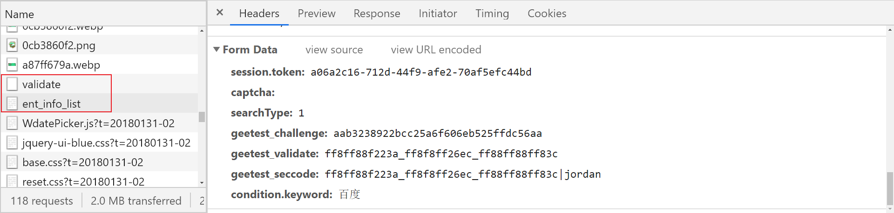Click view URL encoded link
Viewport: 894px width, 213px height.
coord(436,50)
